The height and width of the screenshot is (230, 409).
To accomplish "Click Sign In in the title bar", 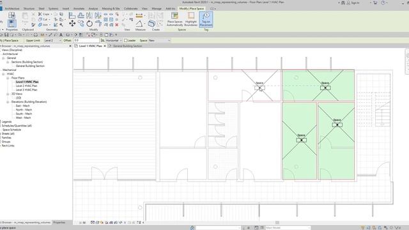I will click(355, 3).
